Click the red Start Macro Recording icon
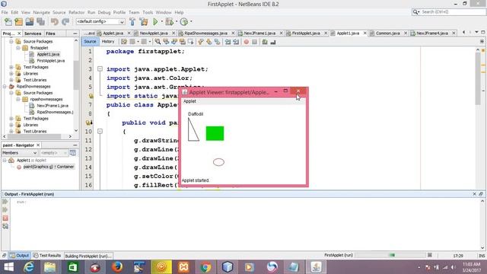 pyautogui.click(x=247, y=42)
